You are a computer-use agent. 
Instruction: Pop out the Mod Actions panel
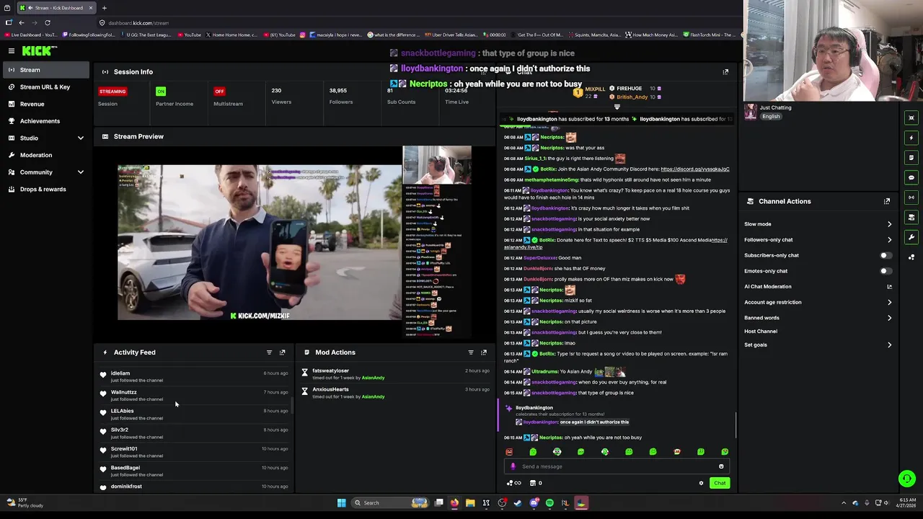pos(484,352)
